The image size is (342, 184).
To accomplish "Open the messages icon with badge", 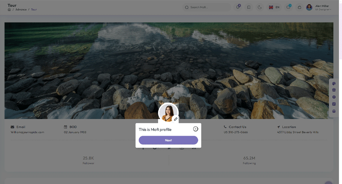I will coord(288,7).
